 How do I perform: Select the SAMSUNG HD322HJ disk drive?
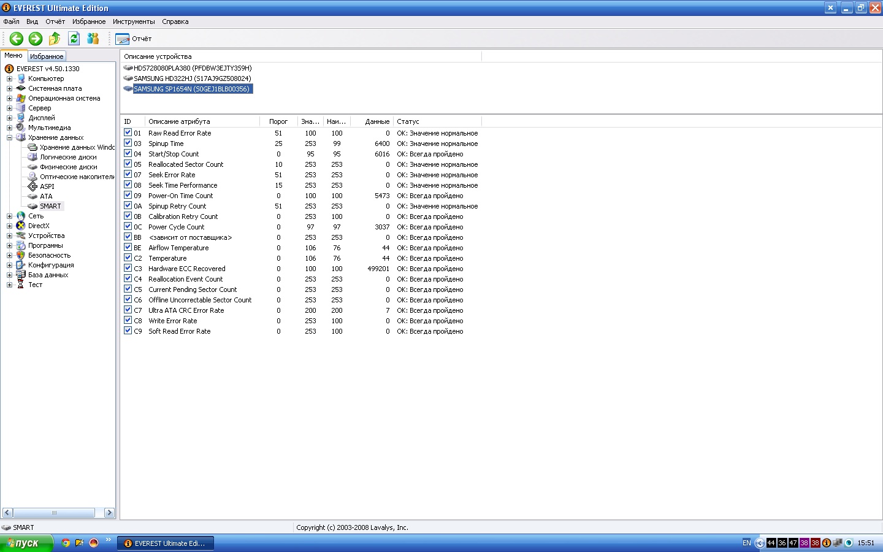pyautogui.click(x=192, y=79)
